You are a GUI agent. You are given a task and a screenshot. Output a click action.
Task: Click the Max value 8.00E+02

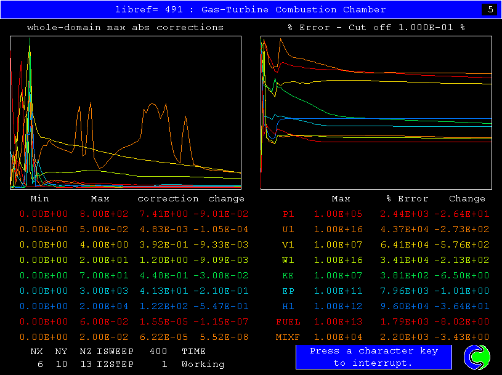tap(104, 214)
